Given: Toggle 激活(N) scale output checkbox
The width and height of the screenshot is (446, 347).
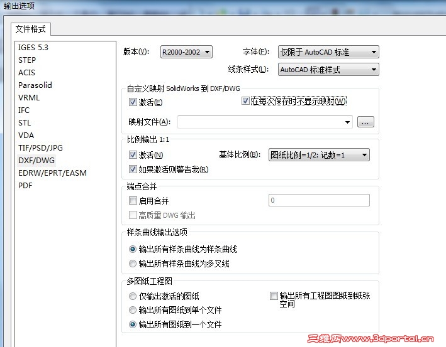Looking at the screenshot, I should tap(133, 154).
